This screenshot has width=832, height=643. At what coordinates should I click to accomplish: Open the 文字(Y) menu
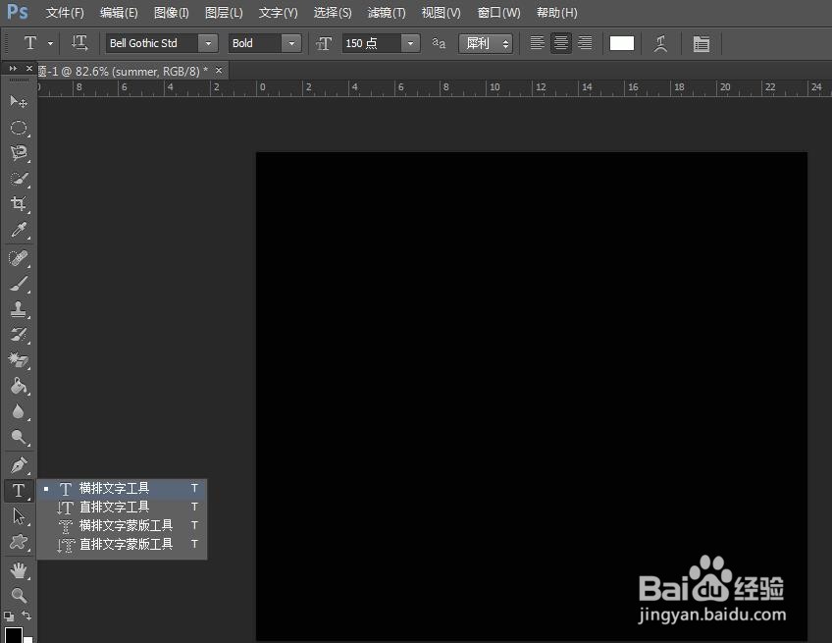(x=278, y=13)
